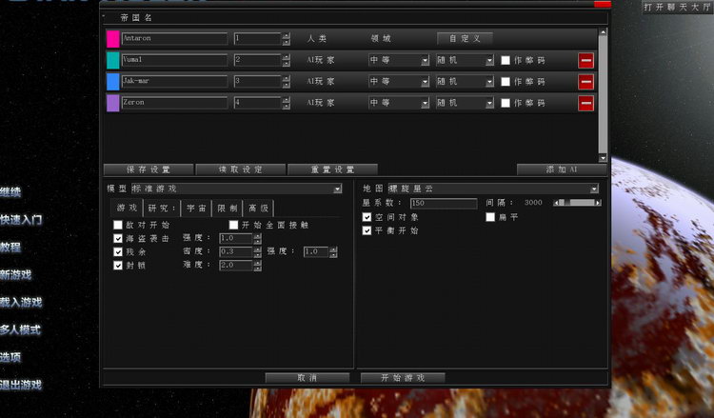Viewport: 714px width, 418px height.
Task: Enable 敌对开始 checkbox
Action: point(118,225)
